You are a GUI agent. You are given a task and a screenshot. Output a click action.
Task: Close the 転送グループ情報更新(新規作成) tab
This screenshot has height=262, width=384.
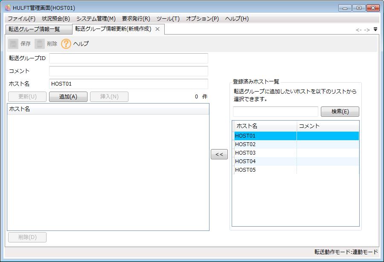[157, 29]
